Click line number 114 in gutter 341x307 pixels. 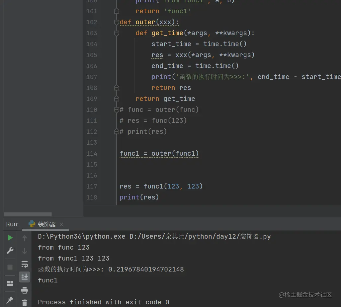click(92, 153)
